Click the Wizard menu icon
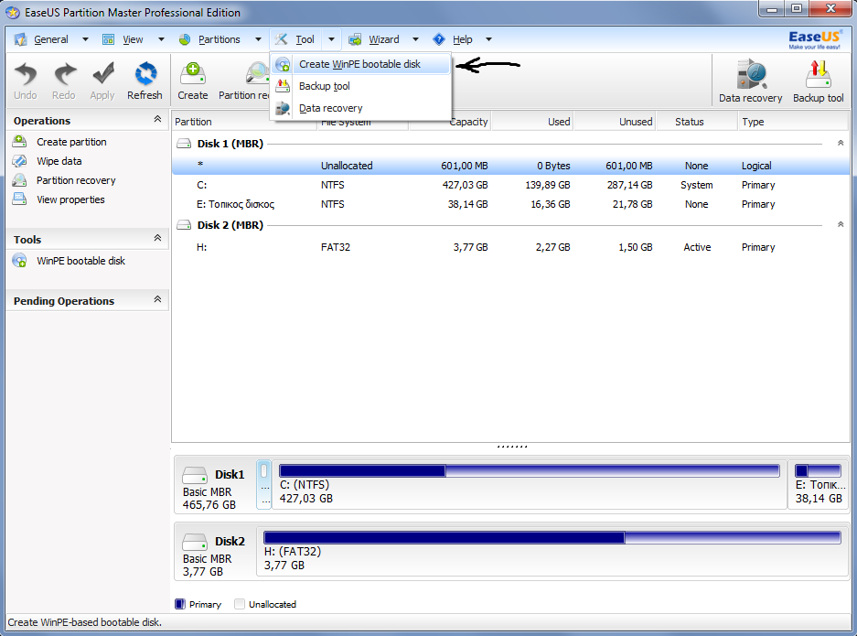The width and height of the screenshot is (857, 636). point(355,39)
